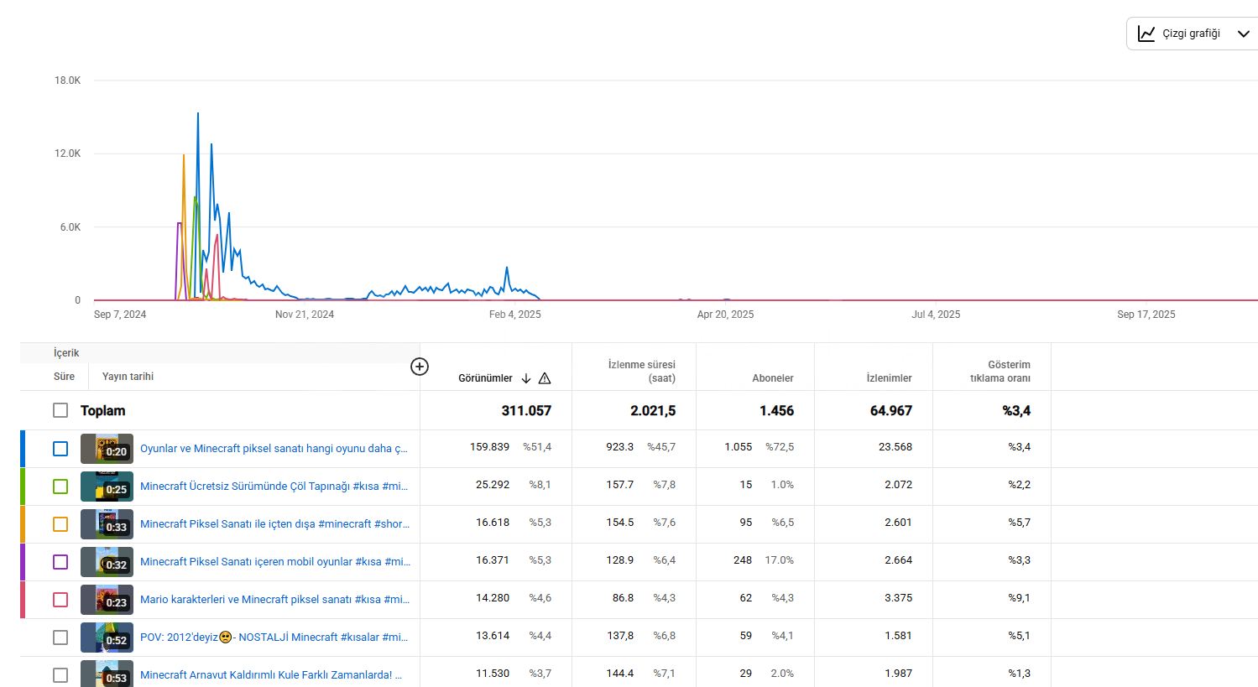Select the checkbox for POV: 2012'deyiz video

[60, 638]
